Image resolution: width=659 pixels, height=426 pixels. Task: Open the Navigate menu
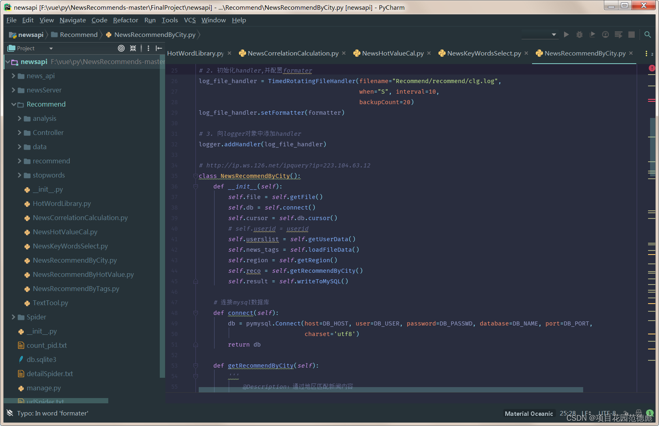pos(73,20)
